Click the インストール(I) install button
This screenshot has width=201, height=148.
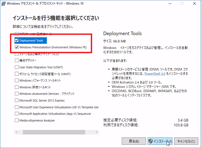[160, 141]
